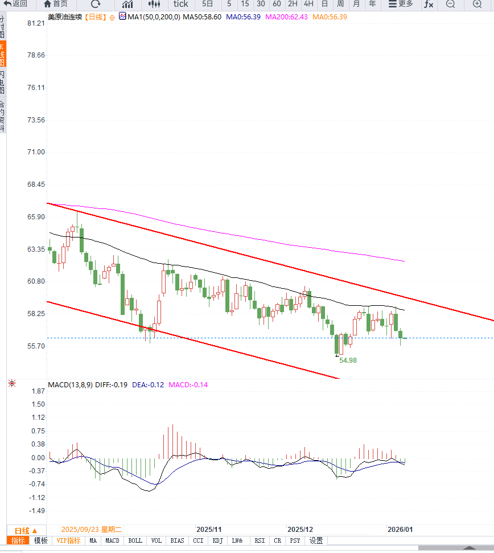Viewport: 494px width, 553px height.
Task: Click the MA1(50,0,200,0) indicator label
Action: [154, 17]
